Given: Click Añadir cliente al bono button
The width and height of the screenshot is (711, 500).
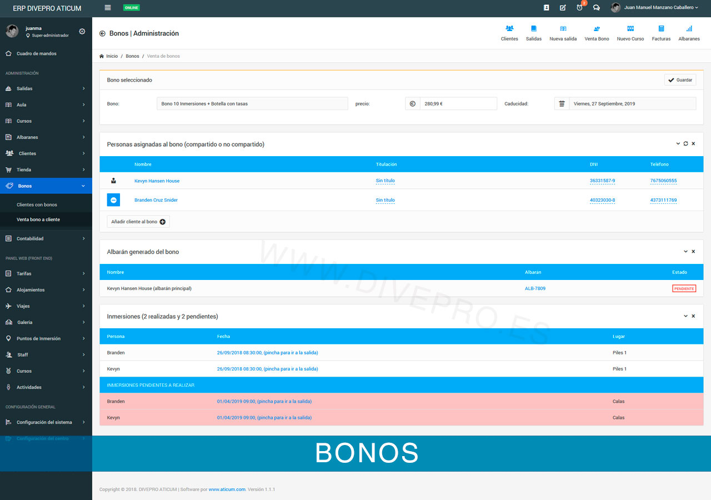Looking at the screenshot, I should [x=138, y=222].
